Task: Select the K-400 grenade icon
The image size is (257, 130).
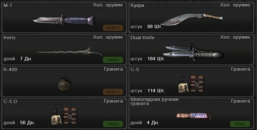Action: point(64,83)
